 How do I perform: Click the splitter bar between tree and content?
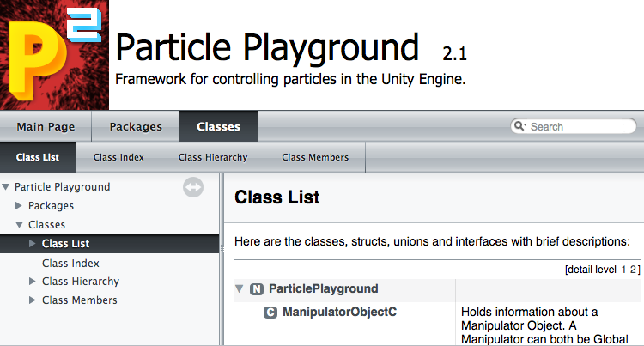[222, 259]
